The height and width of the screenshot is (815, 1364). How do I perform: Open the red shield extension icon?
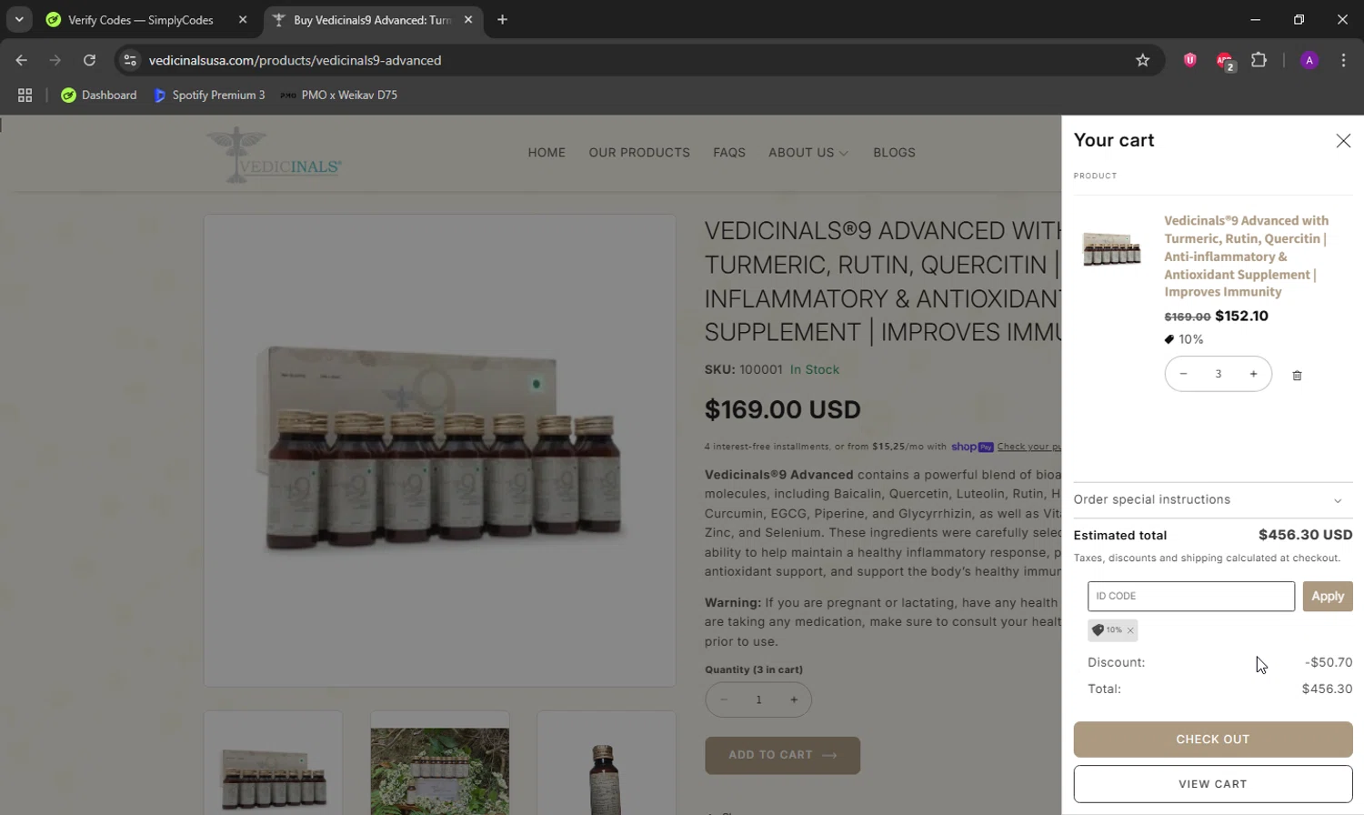pos(1189,60)
